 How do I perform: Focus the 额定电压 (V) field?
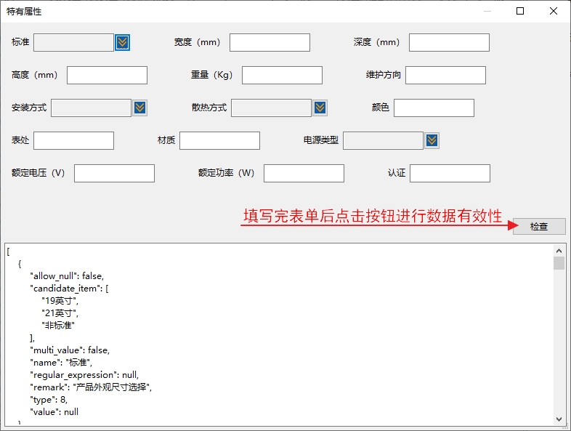pyautogui.click(x=114, y=173)
